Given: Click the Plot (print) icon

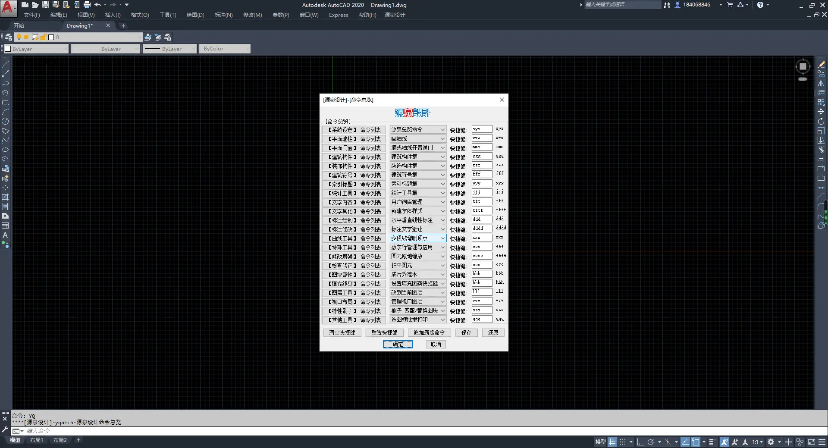Looking at the screenshot, I should coord(87,5).
